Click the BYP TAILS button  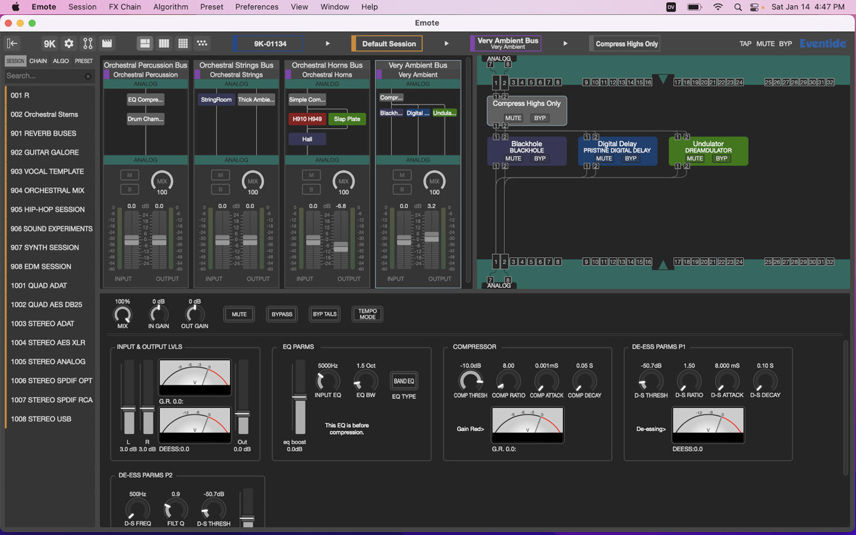coord(324,314)
